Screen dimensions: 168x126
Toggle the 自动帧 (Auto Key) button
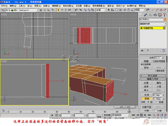107,115
